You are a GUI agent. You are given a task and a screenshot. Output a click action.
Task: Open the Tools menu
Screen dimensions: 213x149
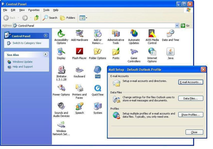[x=46, y=10]
